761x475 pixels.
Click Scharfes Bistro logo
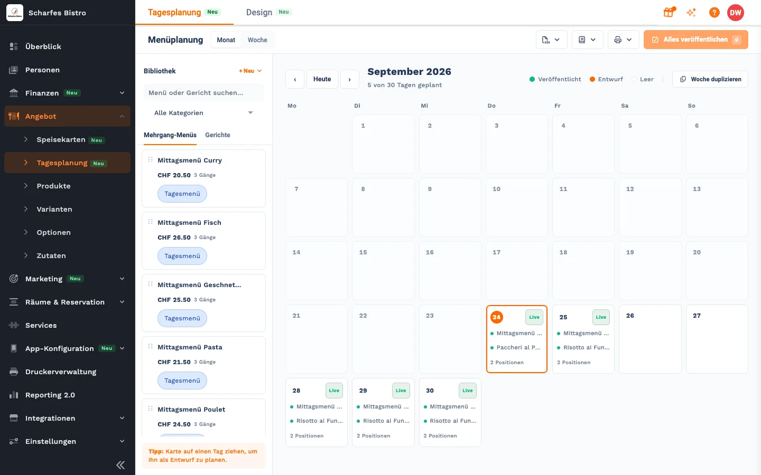pos(15,13)
